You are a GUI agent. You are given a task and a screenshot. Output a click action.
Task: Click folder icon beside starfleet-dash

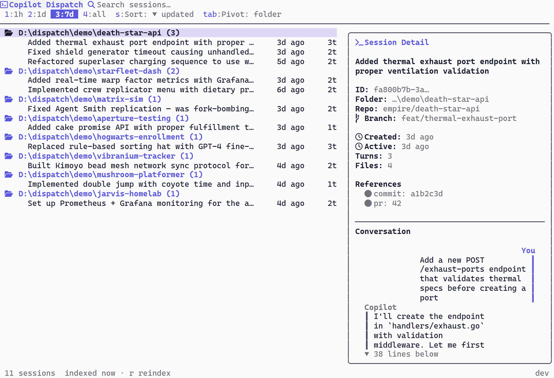tap(9, 71)
